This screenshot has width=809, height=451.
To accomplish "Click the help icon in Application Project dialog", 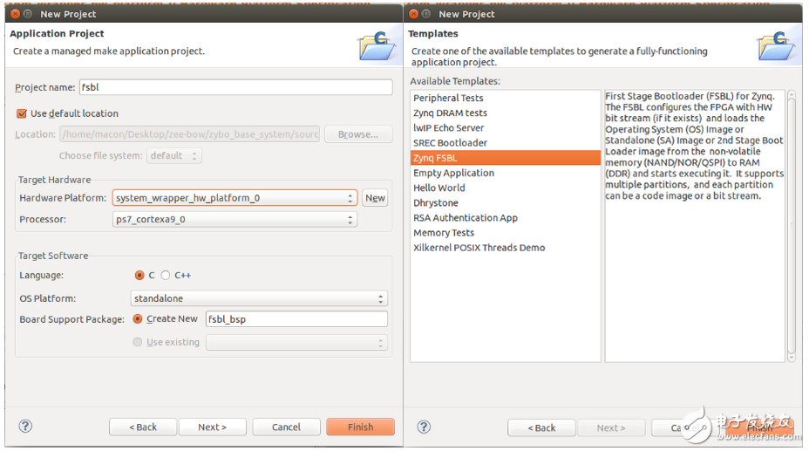I will pyautogui.click(x=25, y=427).
